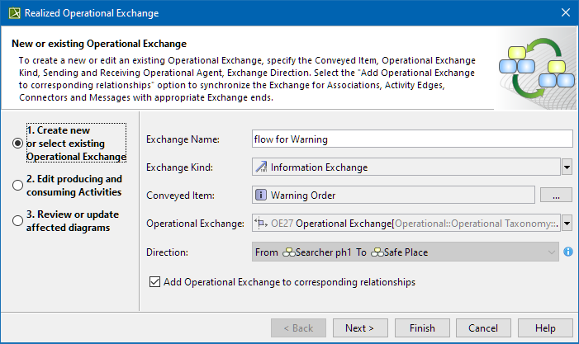Expand the Operational Exchange dropdown list
The image size is (579, 344).
tap(567, 224)
